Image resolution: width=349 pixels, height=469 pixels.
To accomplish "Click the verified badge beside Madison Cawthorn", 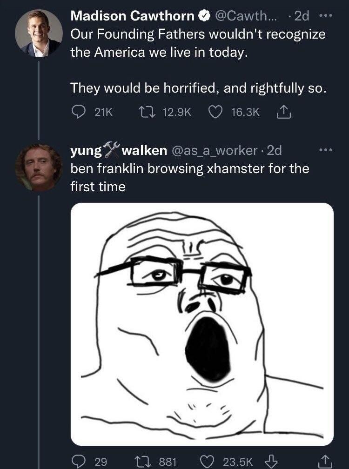I will (203, 16).
